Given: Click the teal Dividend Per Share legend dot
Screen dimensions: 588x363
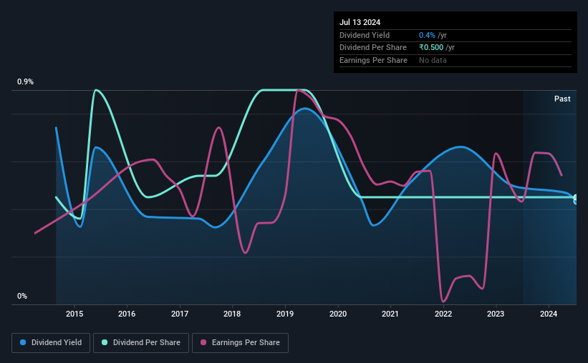Looking at the screenshot, I should pos(105,342).
